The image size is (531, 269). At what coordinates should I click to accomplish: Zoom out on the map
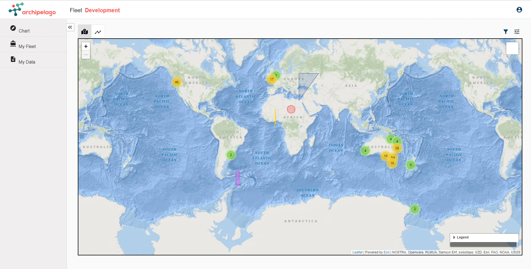[x=86, y=55]
